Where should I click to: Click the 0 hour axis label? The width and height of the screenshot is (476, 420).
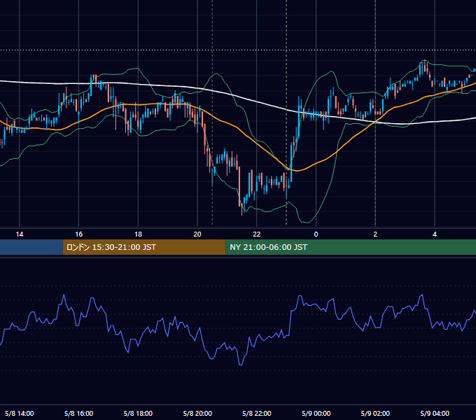point(316,234)
